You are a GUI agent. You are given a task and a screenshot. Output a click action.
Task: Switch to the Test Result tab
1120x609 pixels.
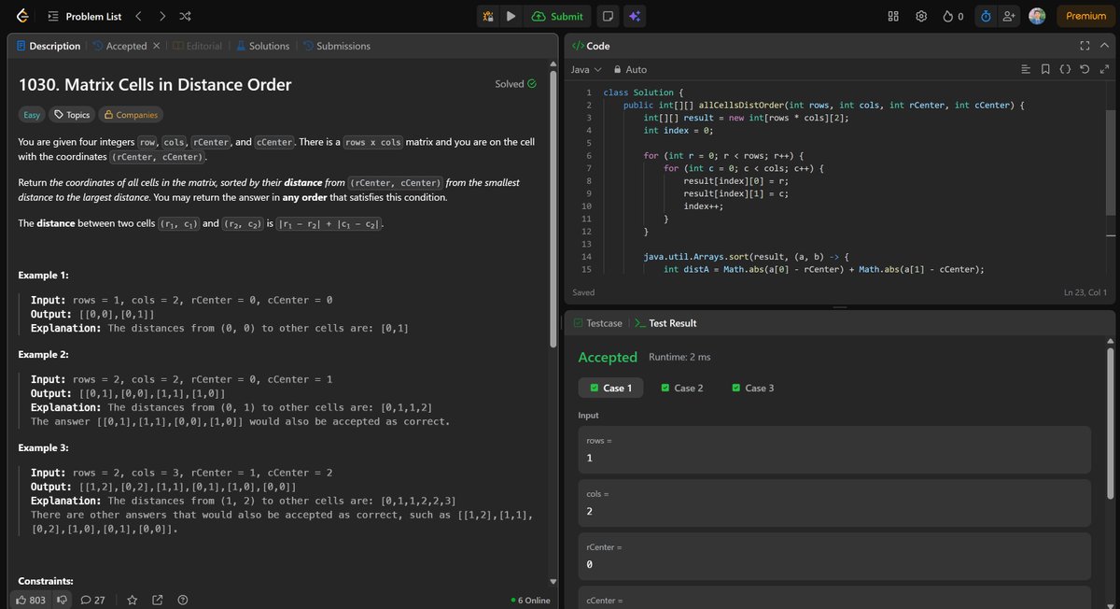(x=665, y=323)
